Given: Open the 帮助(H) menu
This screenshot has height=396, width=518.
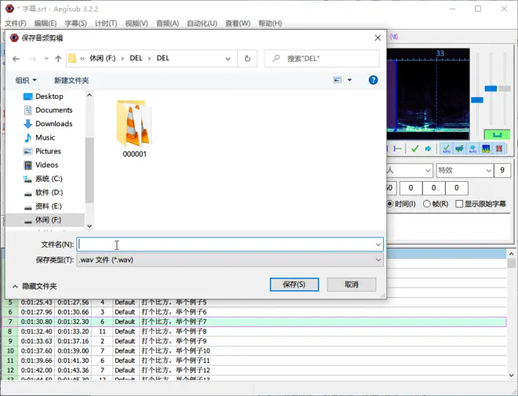Looking at the screenshot, I should coord(270,24).
